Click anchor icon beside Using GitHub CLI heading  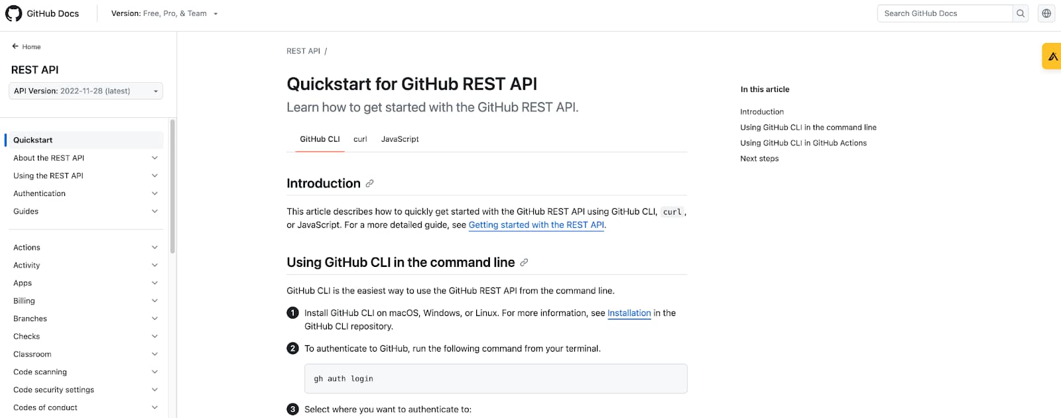coord(524,262)
